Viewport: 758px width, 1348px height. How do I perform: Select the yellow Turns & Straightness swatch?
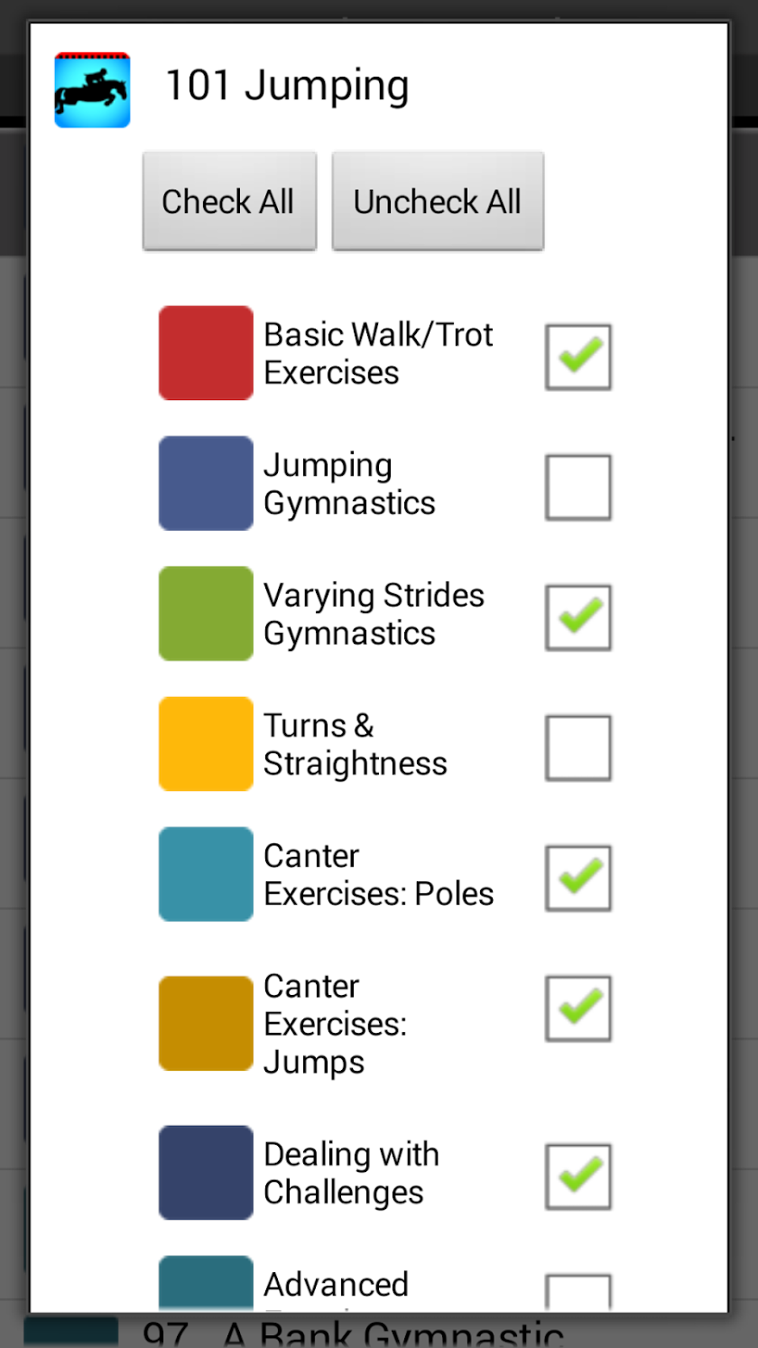point(206,744)
